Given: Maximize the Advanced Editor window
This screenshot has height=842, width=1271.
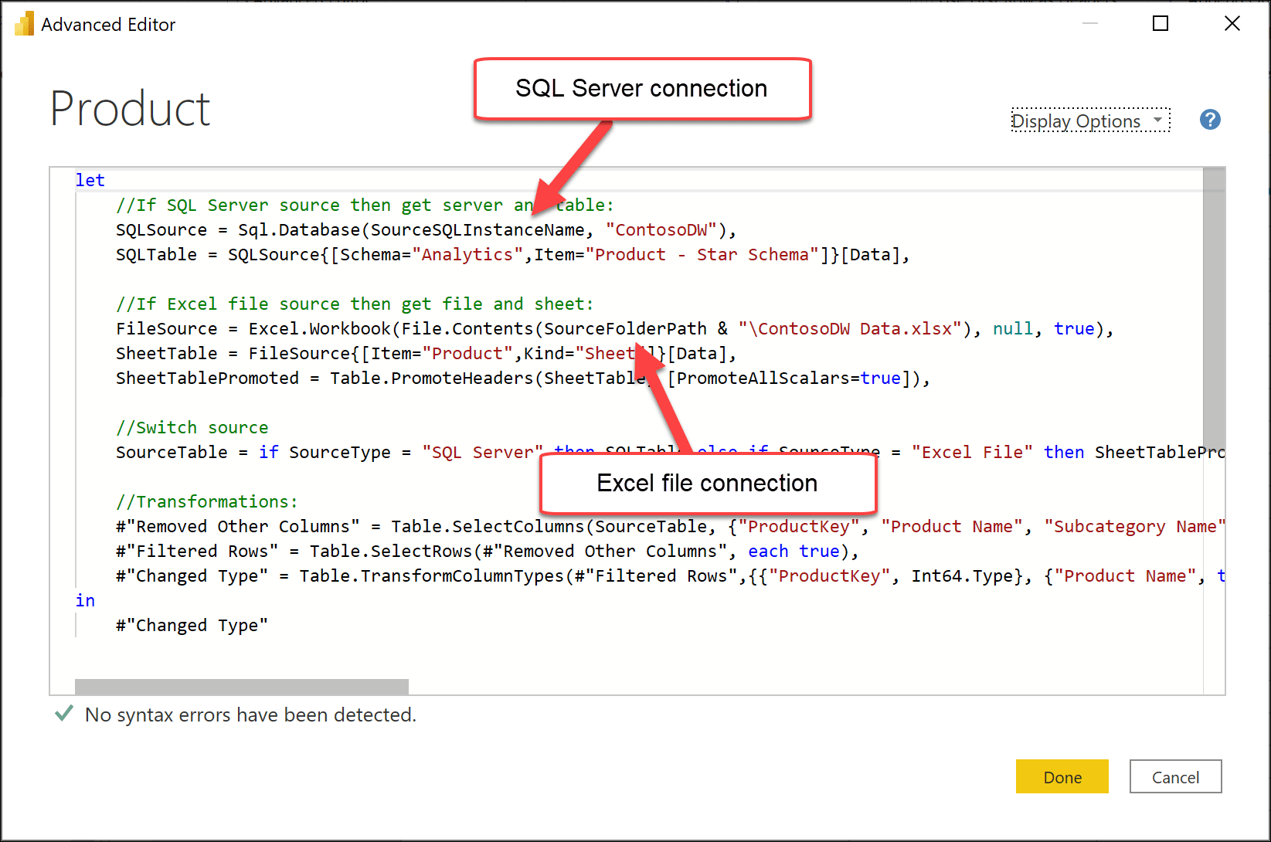Looking at the screenshot, I should tap(1160, 24).
